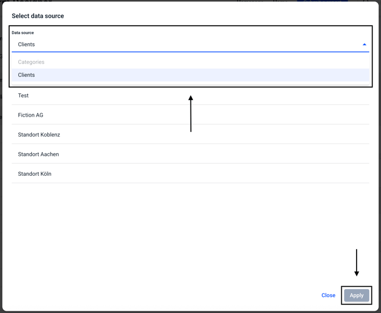Click the small Data source field label
Viewport: 381px width, 313px height.
pos(23,33)
